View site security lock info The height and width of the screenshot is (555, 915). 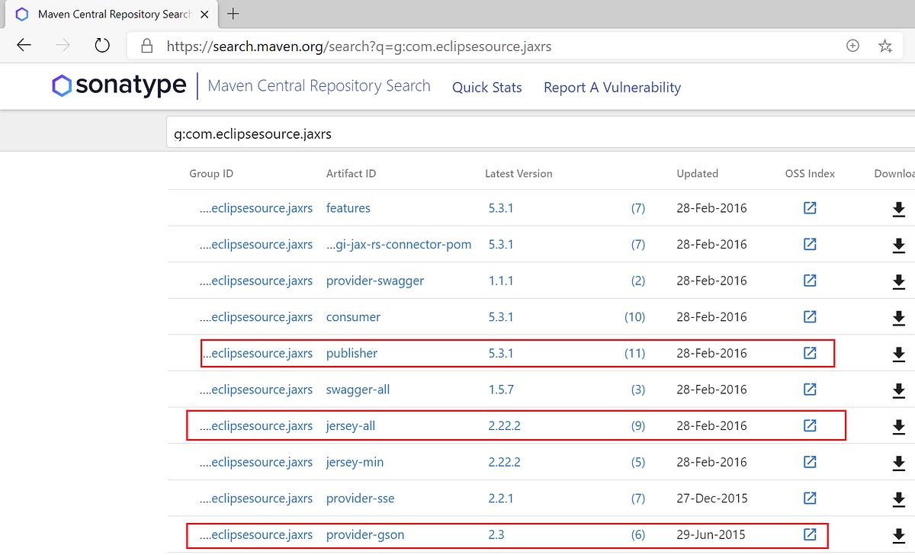[x=147, y=46]
